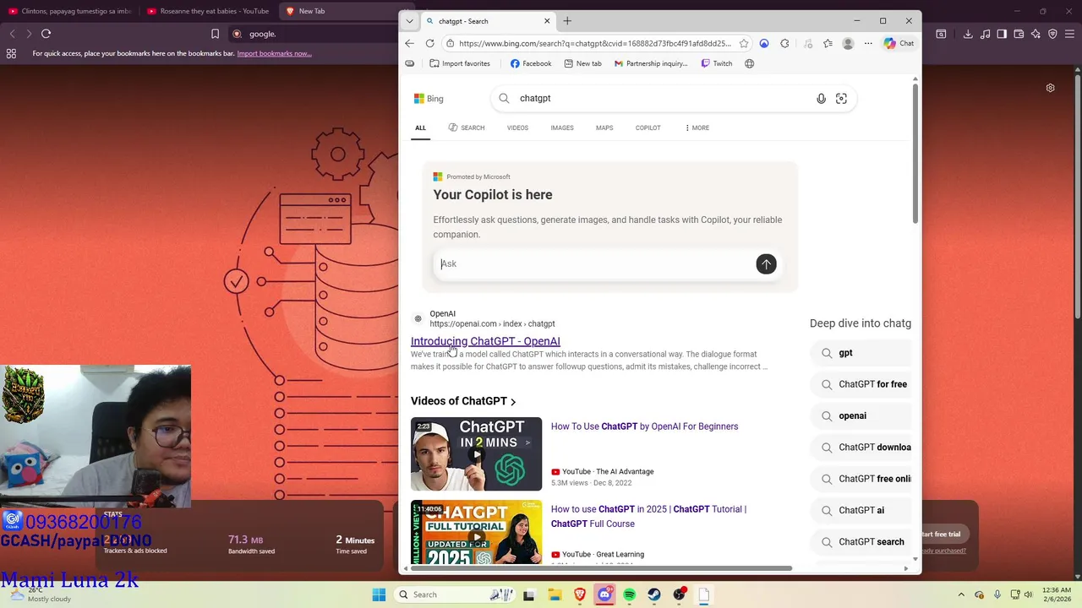
Task: Open the New tab bookmark in favorites bar
Action: (x=582, y=63)
